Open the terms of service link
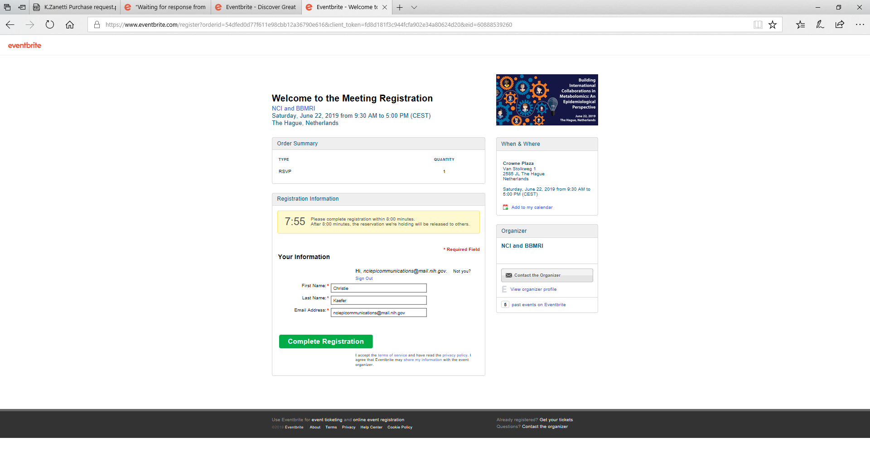This screenshot has height=471, width=870. 392,356
